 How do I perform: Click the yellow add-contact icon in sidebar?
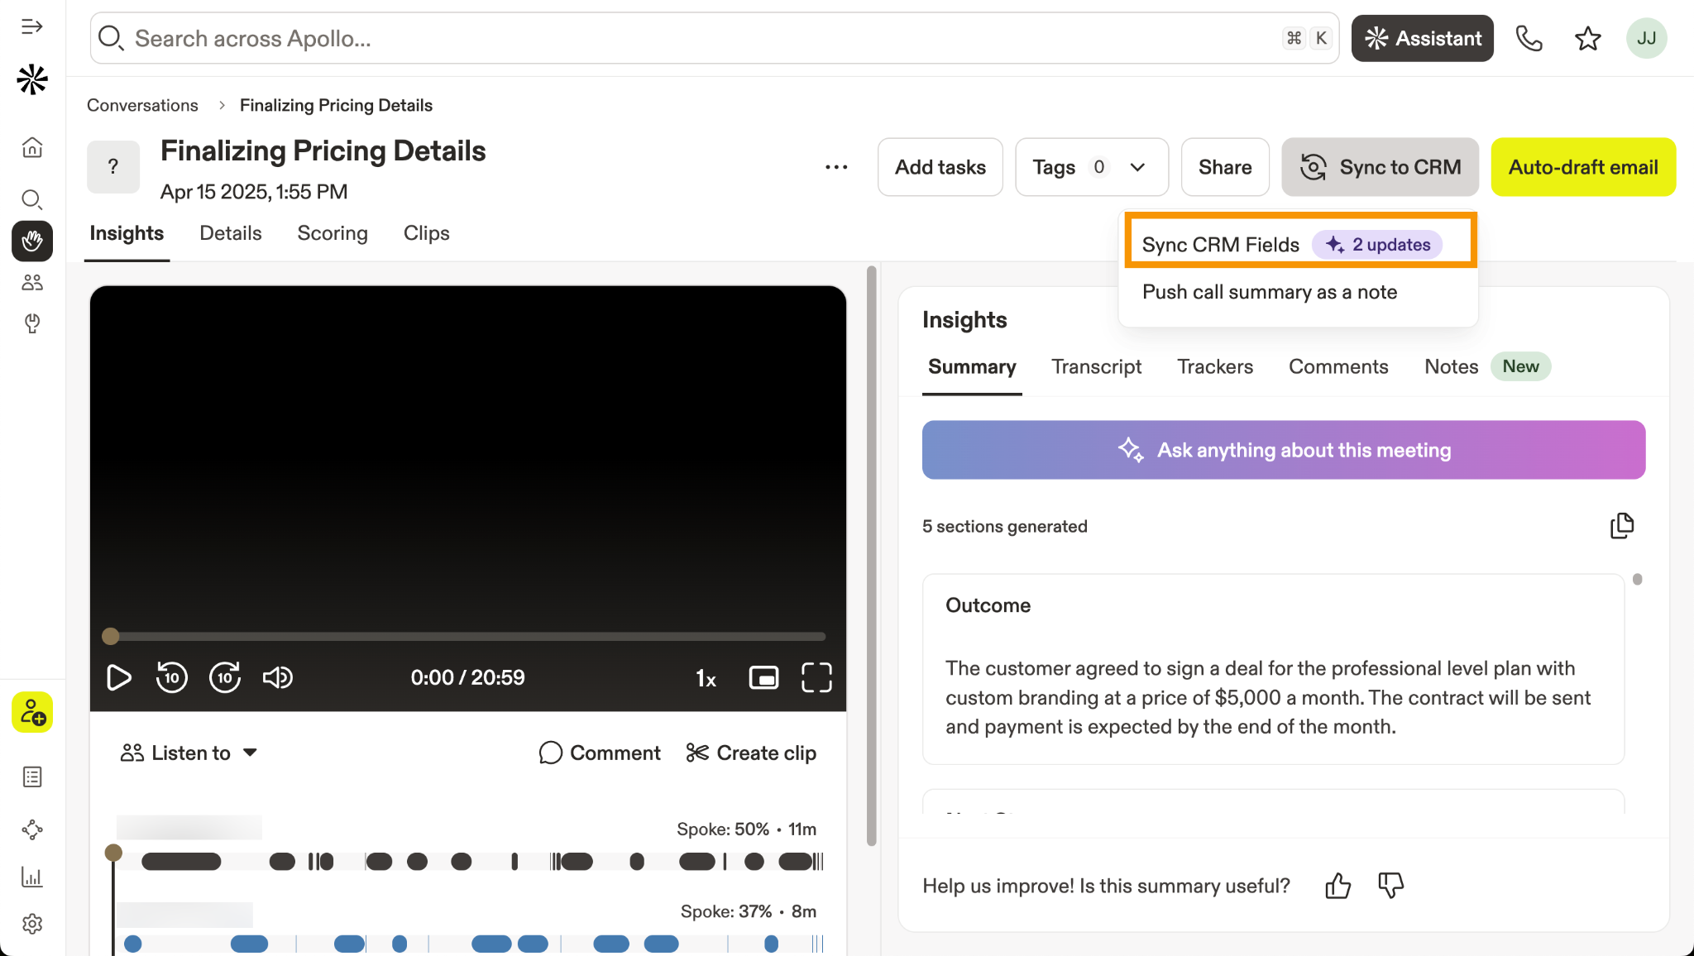(32, 712)
